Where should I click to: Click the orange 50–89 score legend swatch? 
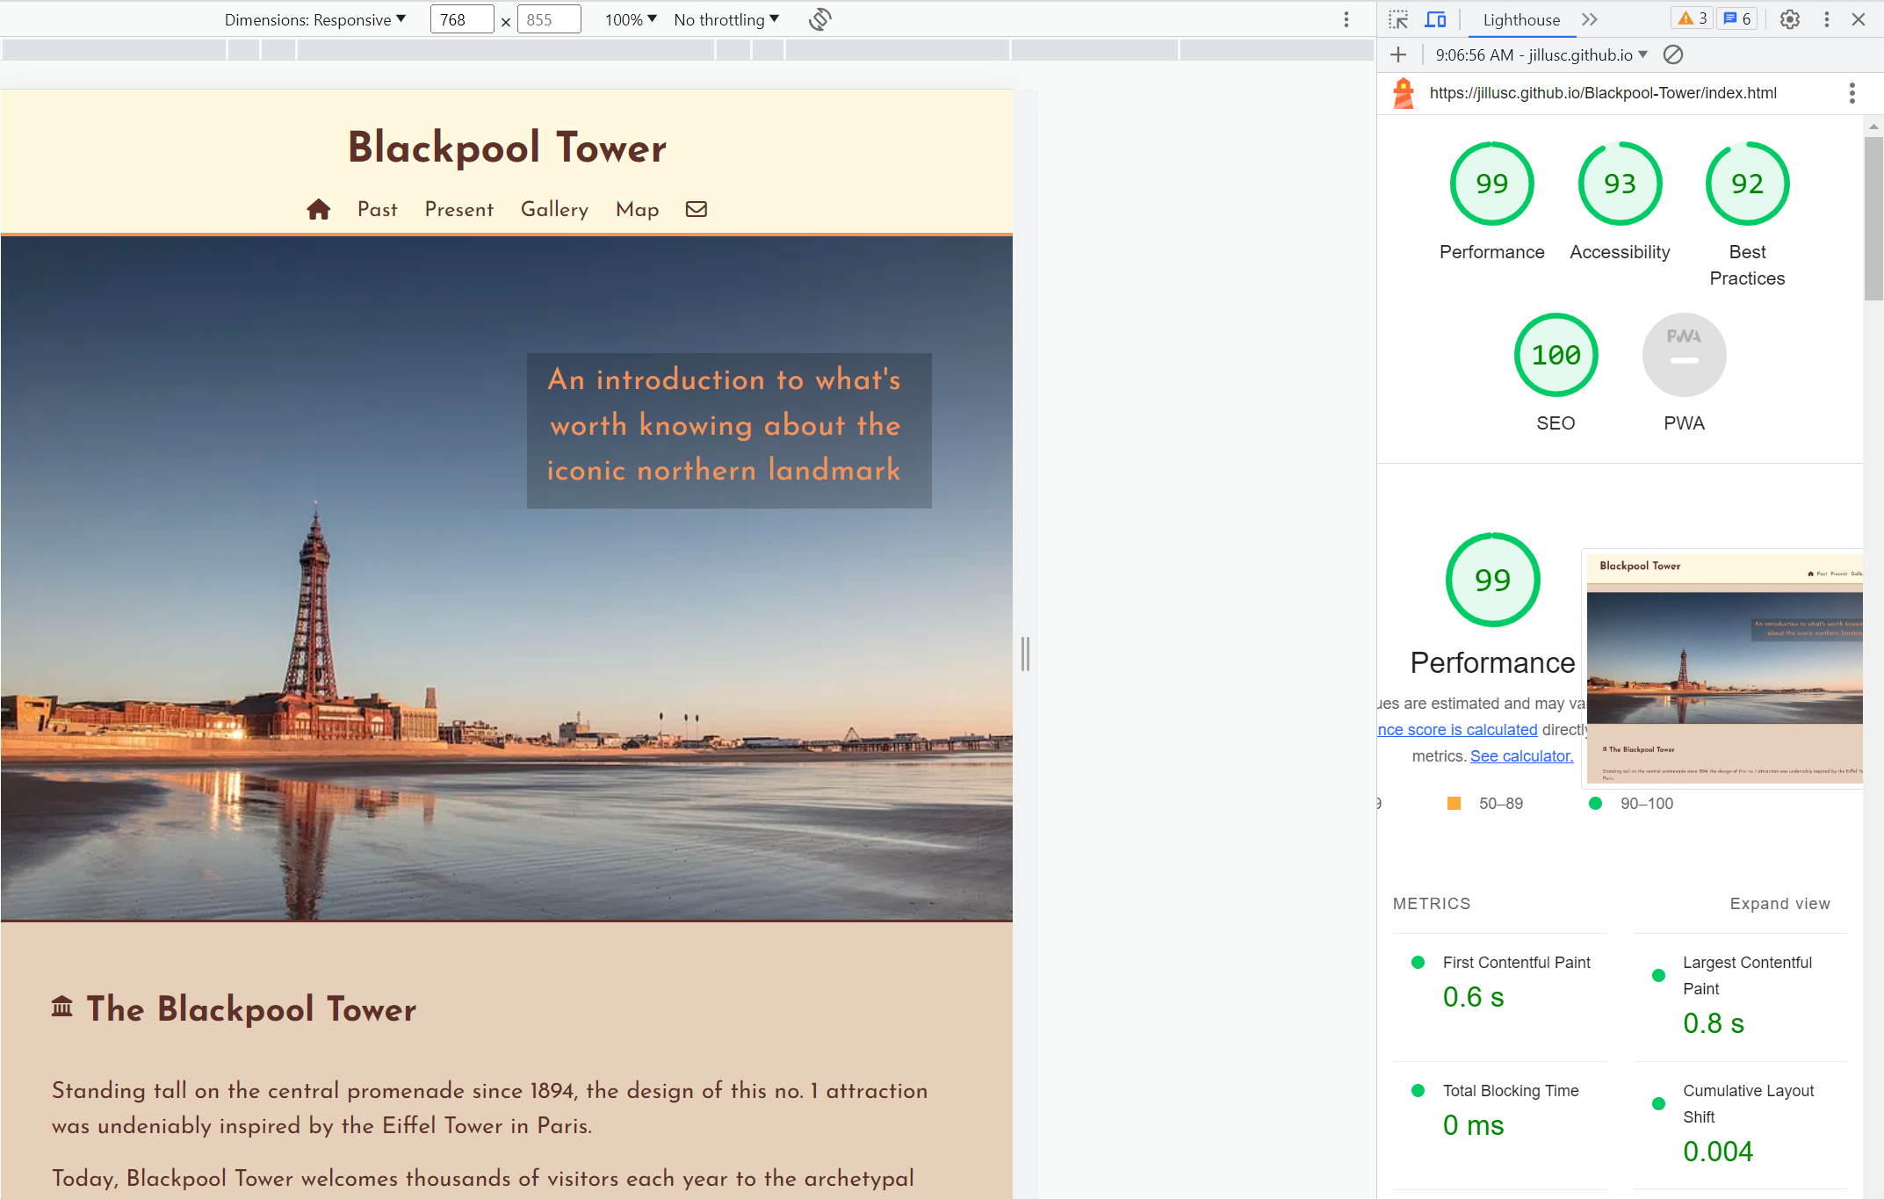point(1454,803)
